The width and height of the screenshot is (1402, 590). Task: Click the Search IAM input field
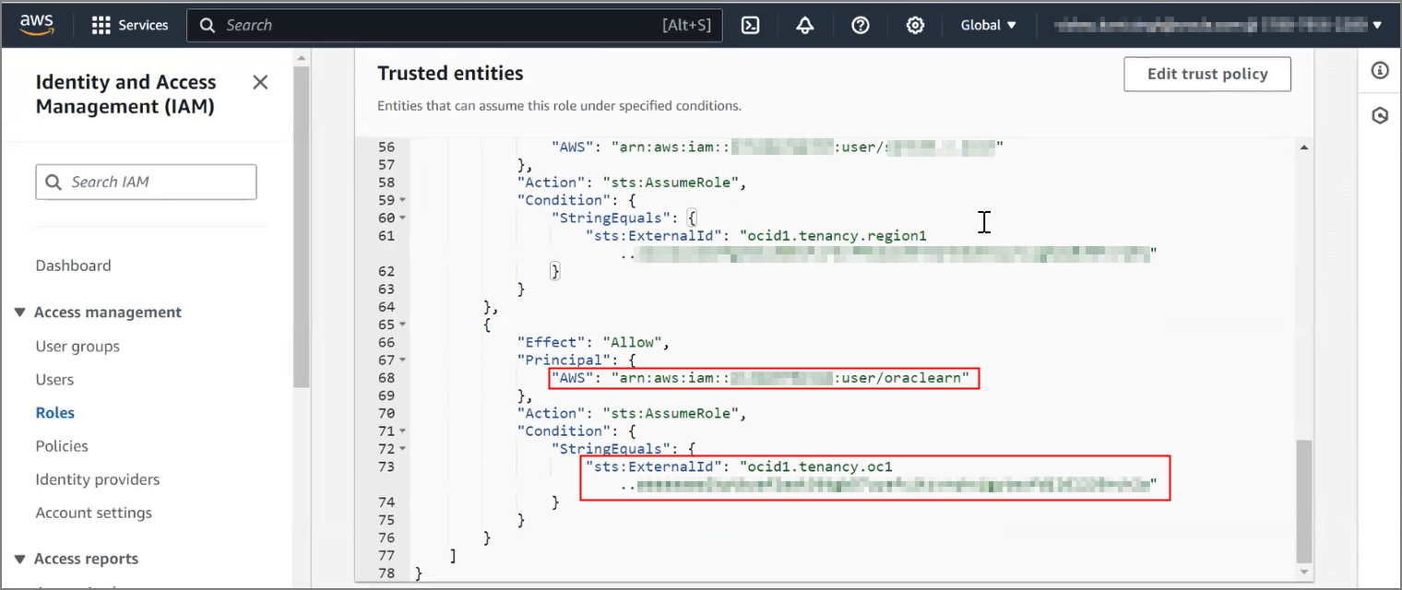point(145,182)
